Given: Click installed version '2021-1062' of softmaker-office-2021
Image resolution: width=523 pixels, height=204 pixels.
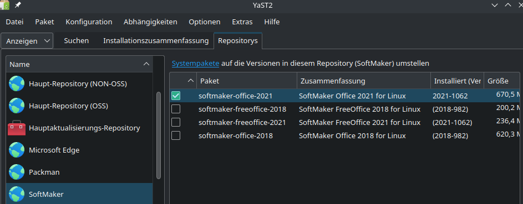Looking at the screenshot, I should pyautogui.click(x=450, y=96).
